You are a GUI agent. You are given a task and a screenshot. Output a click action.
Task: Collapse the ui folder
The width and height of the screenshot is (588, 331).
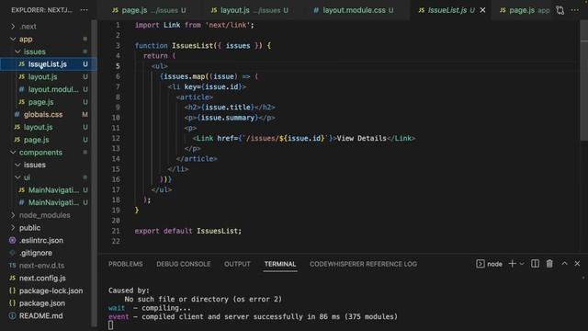17,177
